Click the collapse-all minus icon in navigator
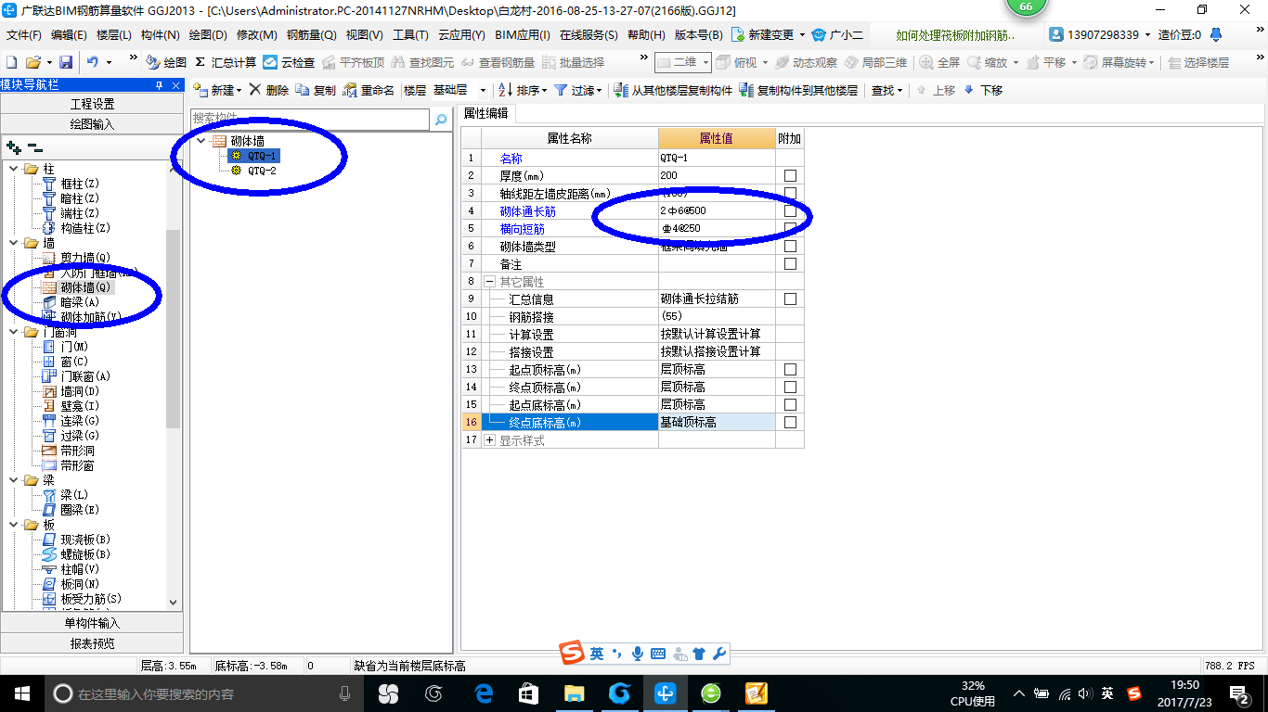1268x712 pixels. pyautogui.click(x=35, y=147)
